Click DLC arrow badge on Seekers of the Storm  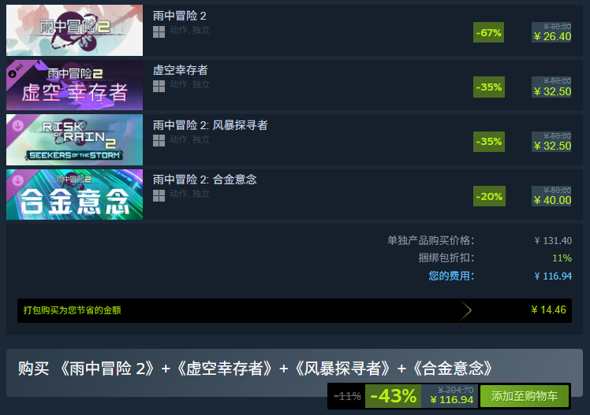click(x=17, y=126)
